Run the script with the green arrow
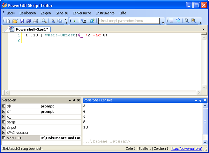The image size is (209, 153). tap(75, 21)
